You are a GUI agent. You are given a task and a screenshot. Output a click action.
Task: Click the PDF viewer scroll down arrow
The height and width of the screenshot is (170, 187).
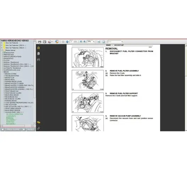point(186,130)
